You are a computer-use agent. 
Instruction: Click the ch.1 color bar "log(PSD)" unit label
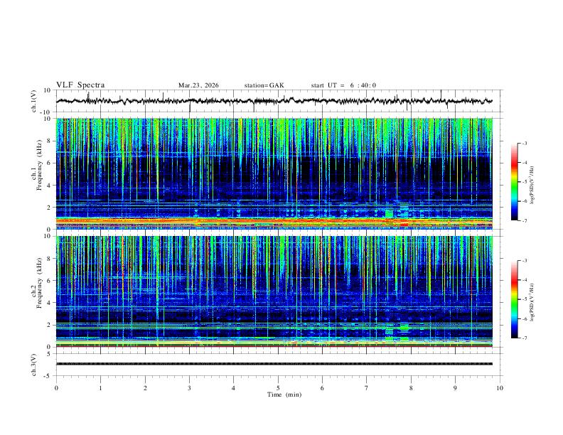(532, 186)
